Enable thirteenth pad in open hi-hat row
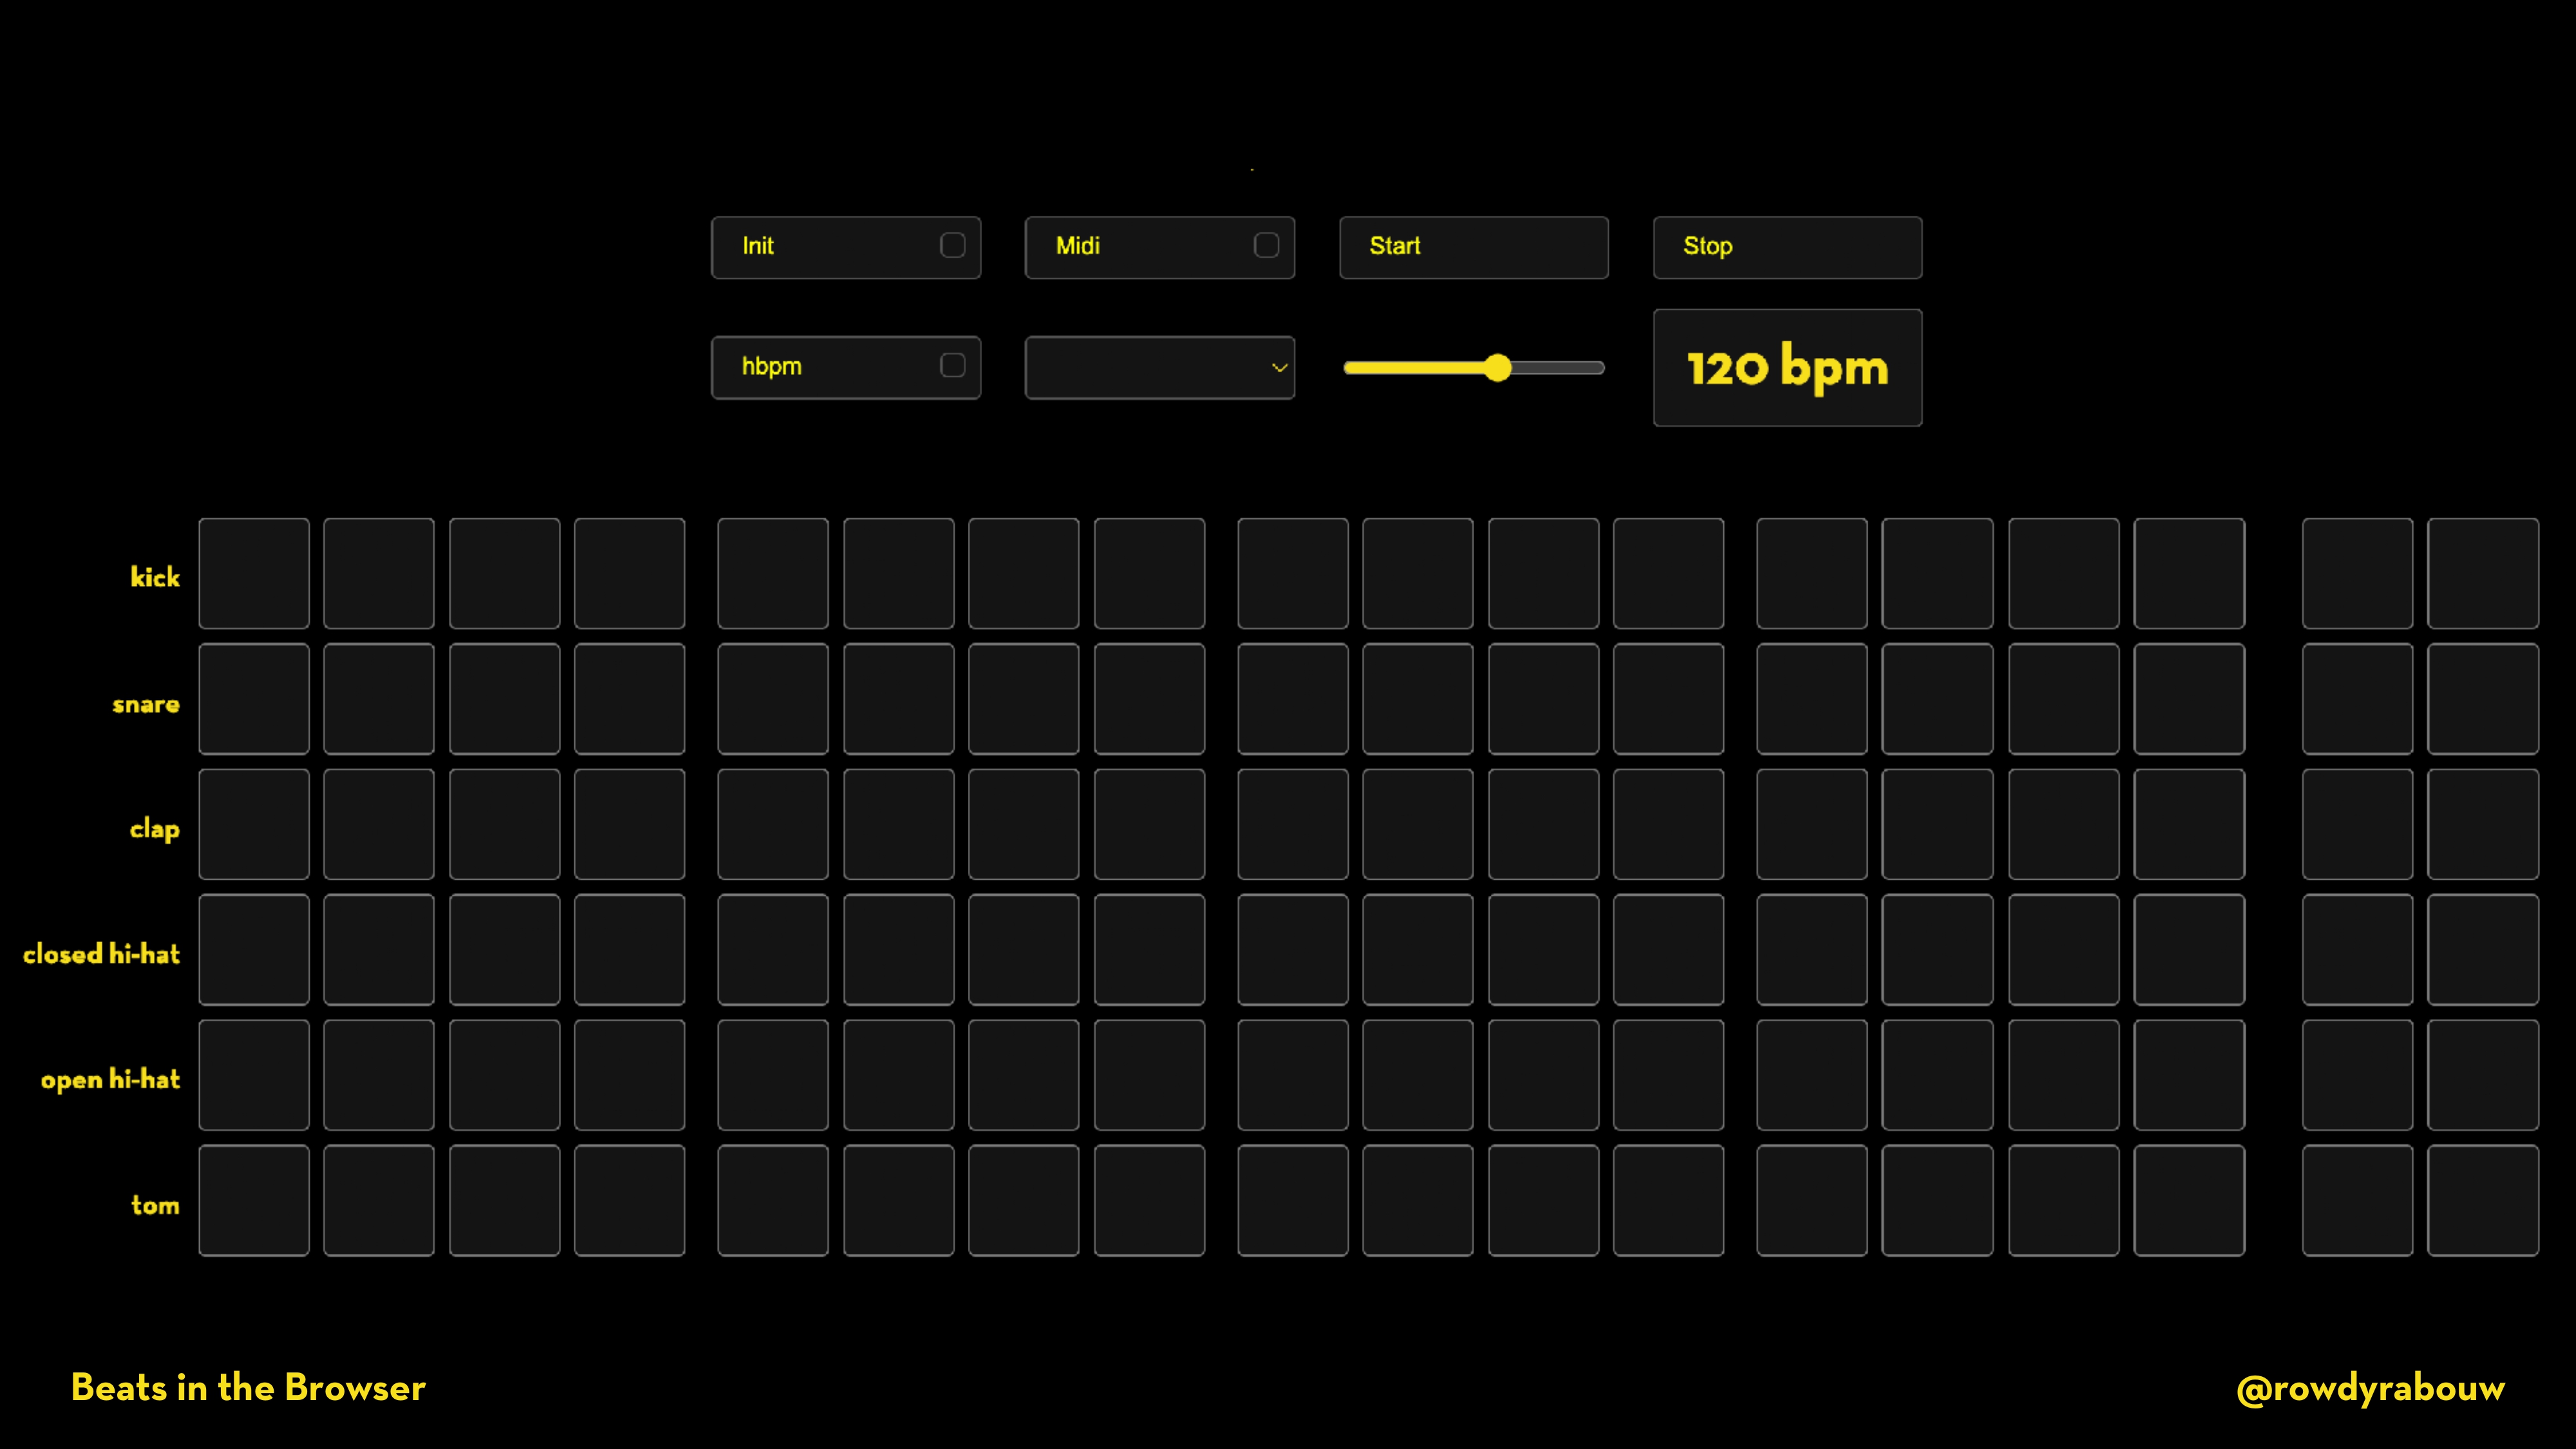Viewport: 2576px width, 1449px height. point(1811,1075)
